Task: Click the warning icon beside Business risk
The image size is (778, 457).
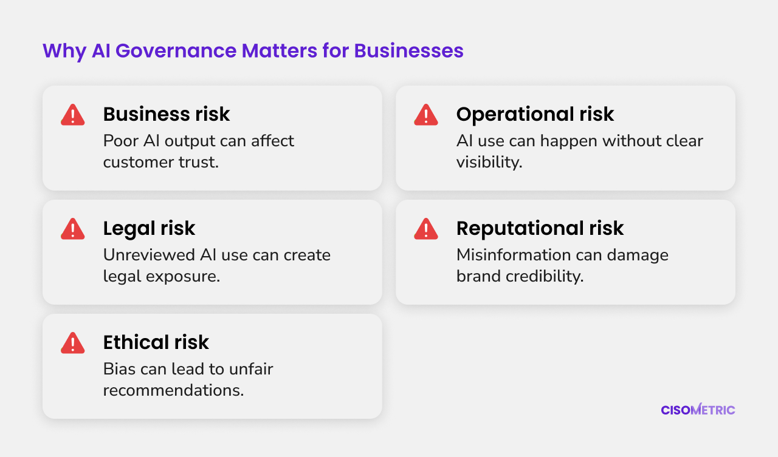Action: (73, 115)
